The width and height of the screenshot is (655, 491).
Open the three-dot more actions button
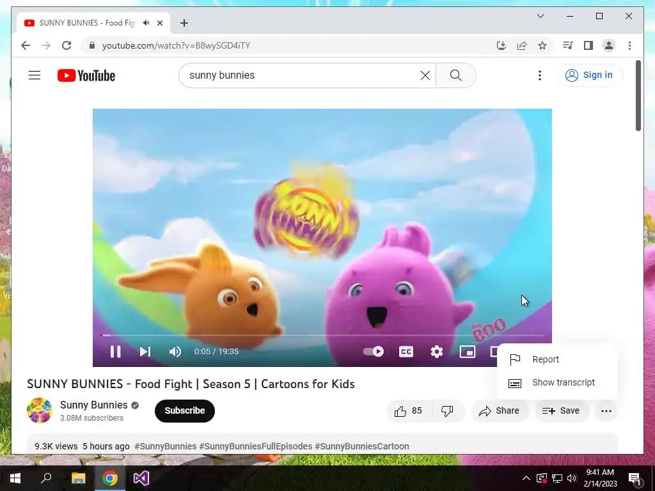(606, 411)
